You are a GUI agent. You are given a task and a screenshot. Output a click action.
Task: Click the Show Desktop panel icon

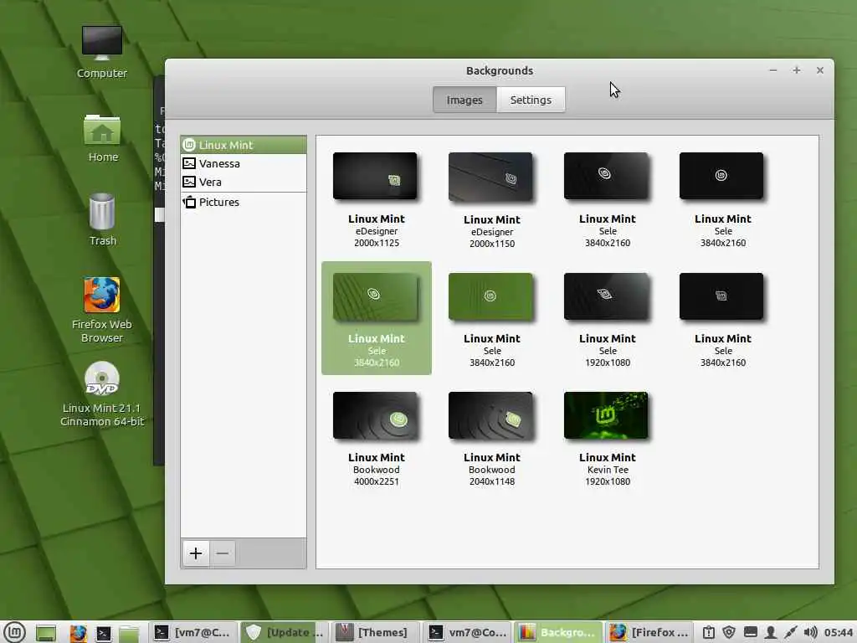pyautogui.click(x=46, y=633)
